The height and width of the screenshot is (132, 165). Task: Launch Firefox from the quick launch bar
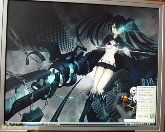[15, 123]
